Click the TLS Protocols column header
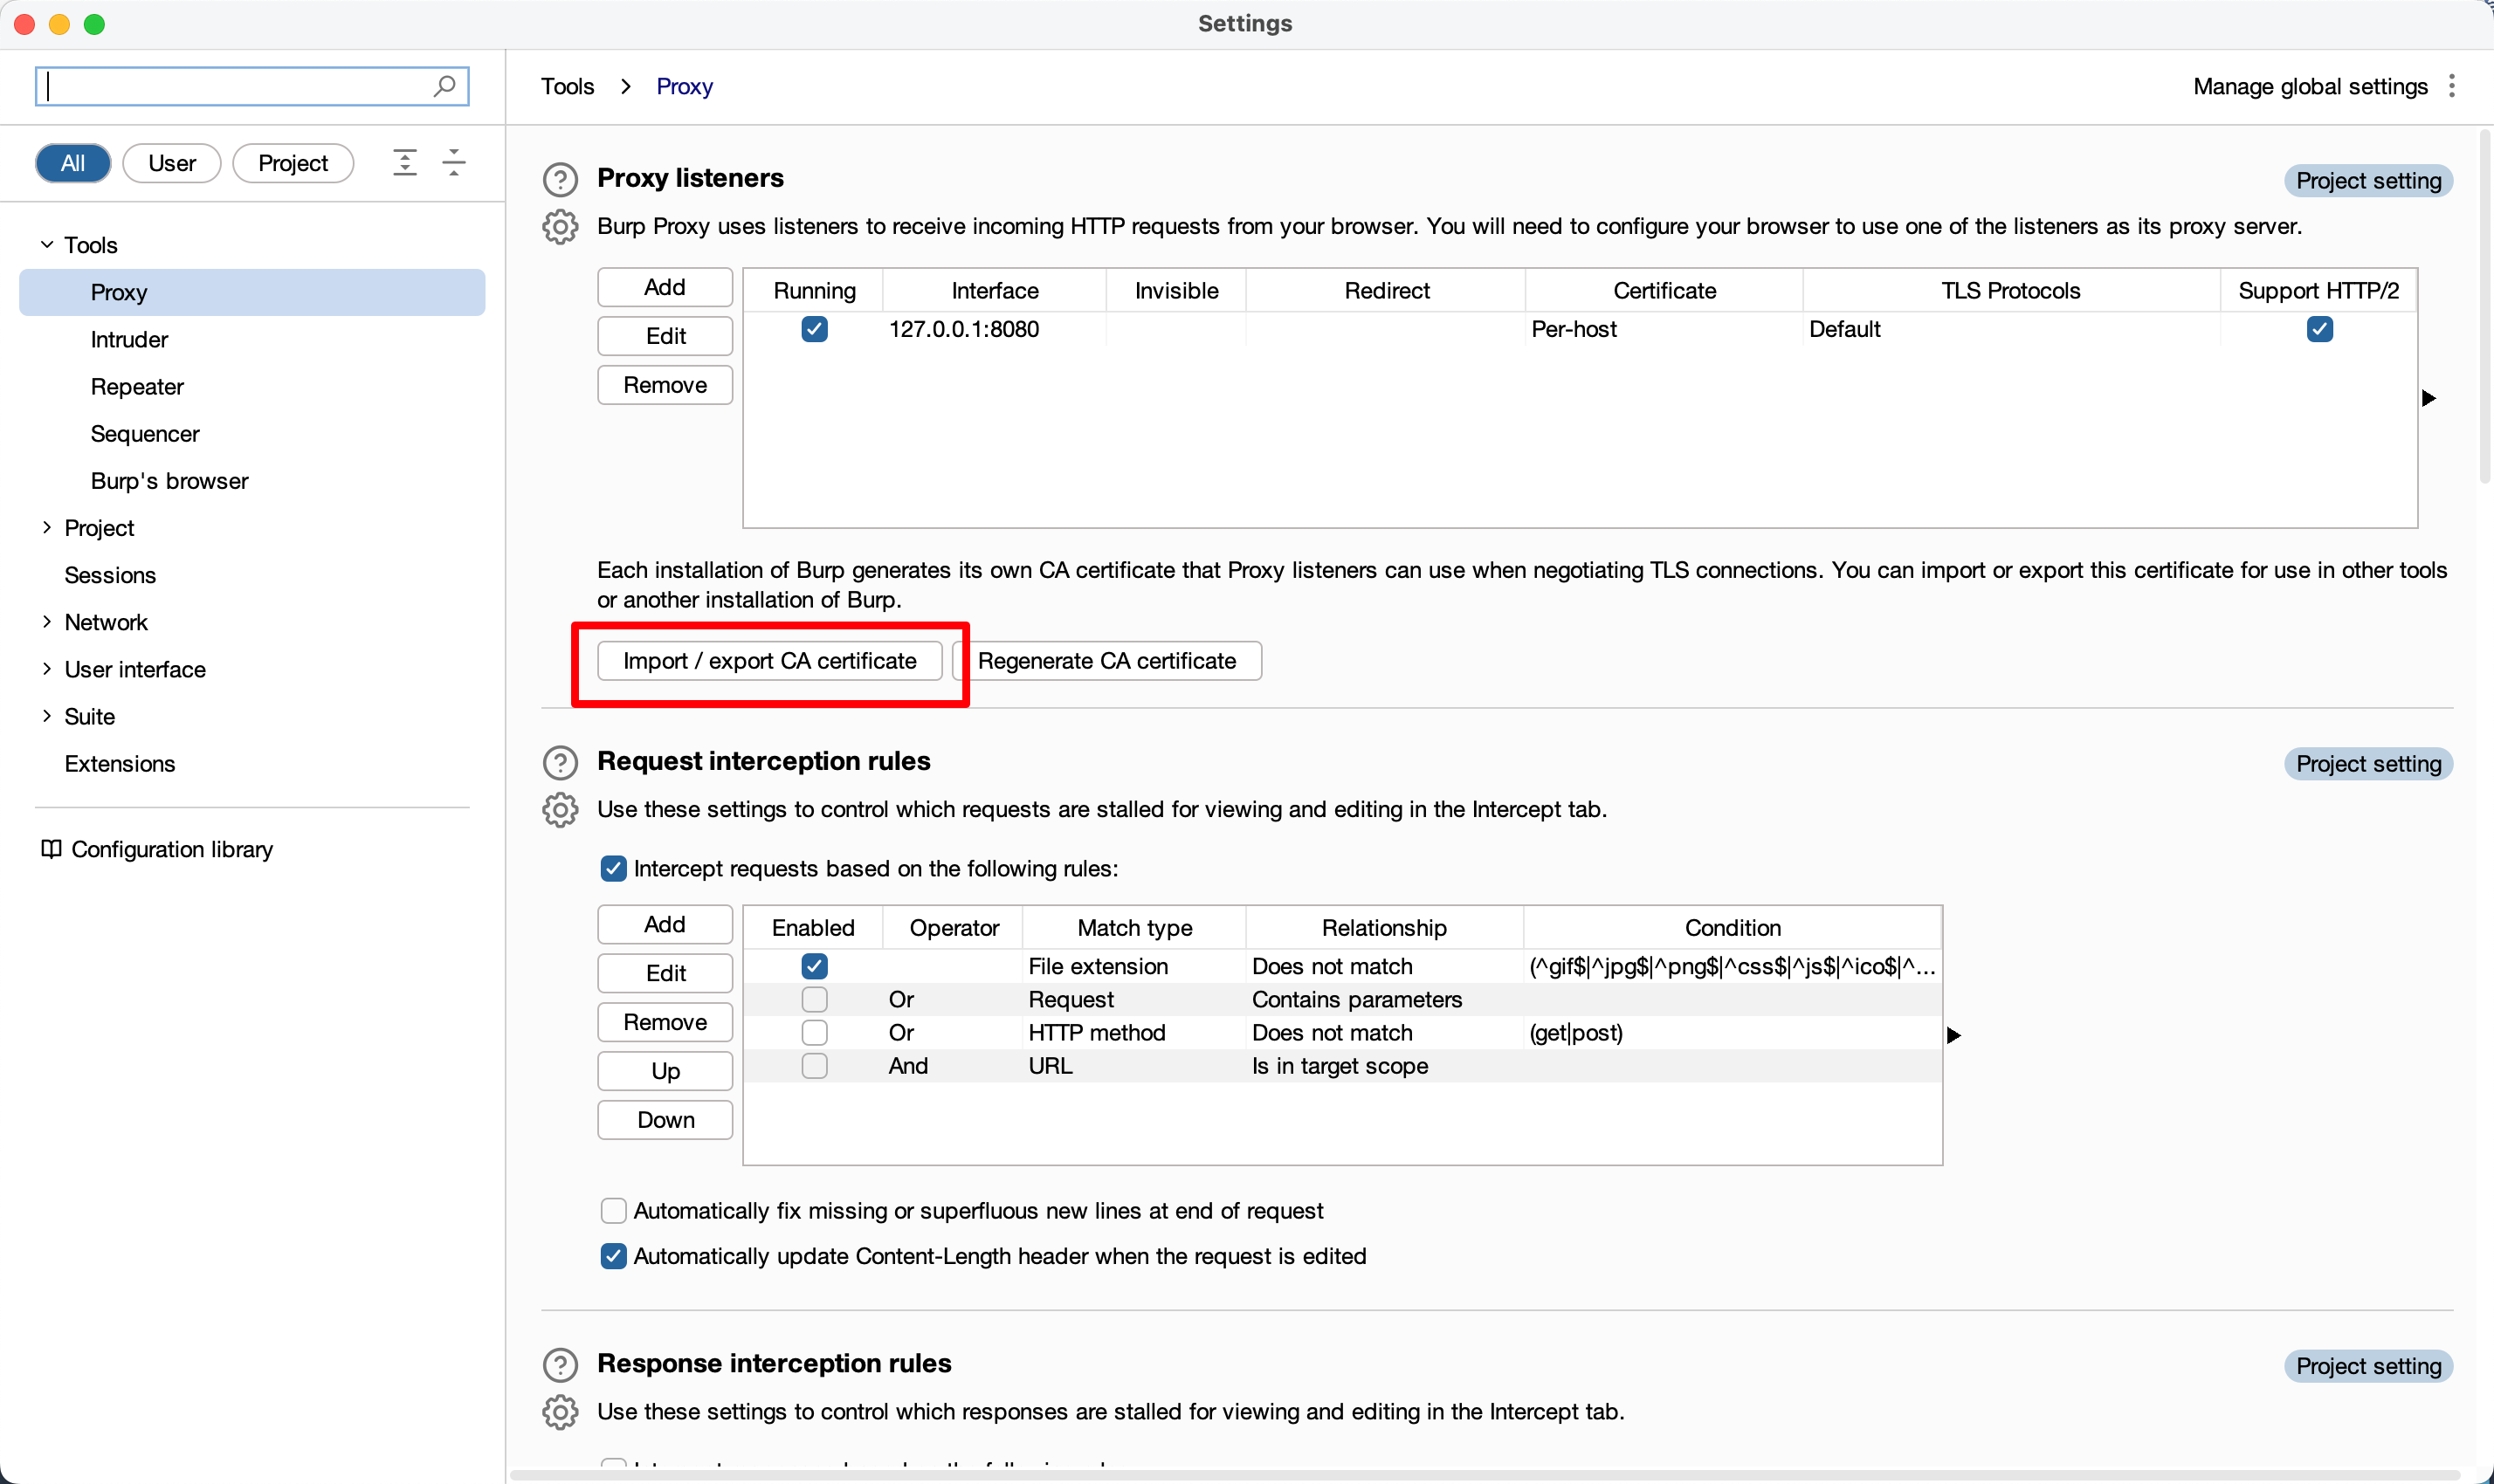Viewport: 2494px width, 1484px height. 2011,290
